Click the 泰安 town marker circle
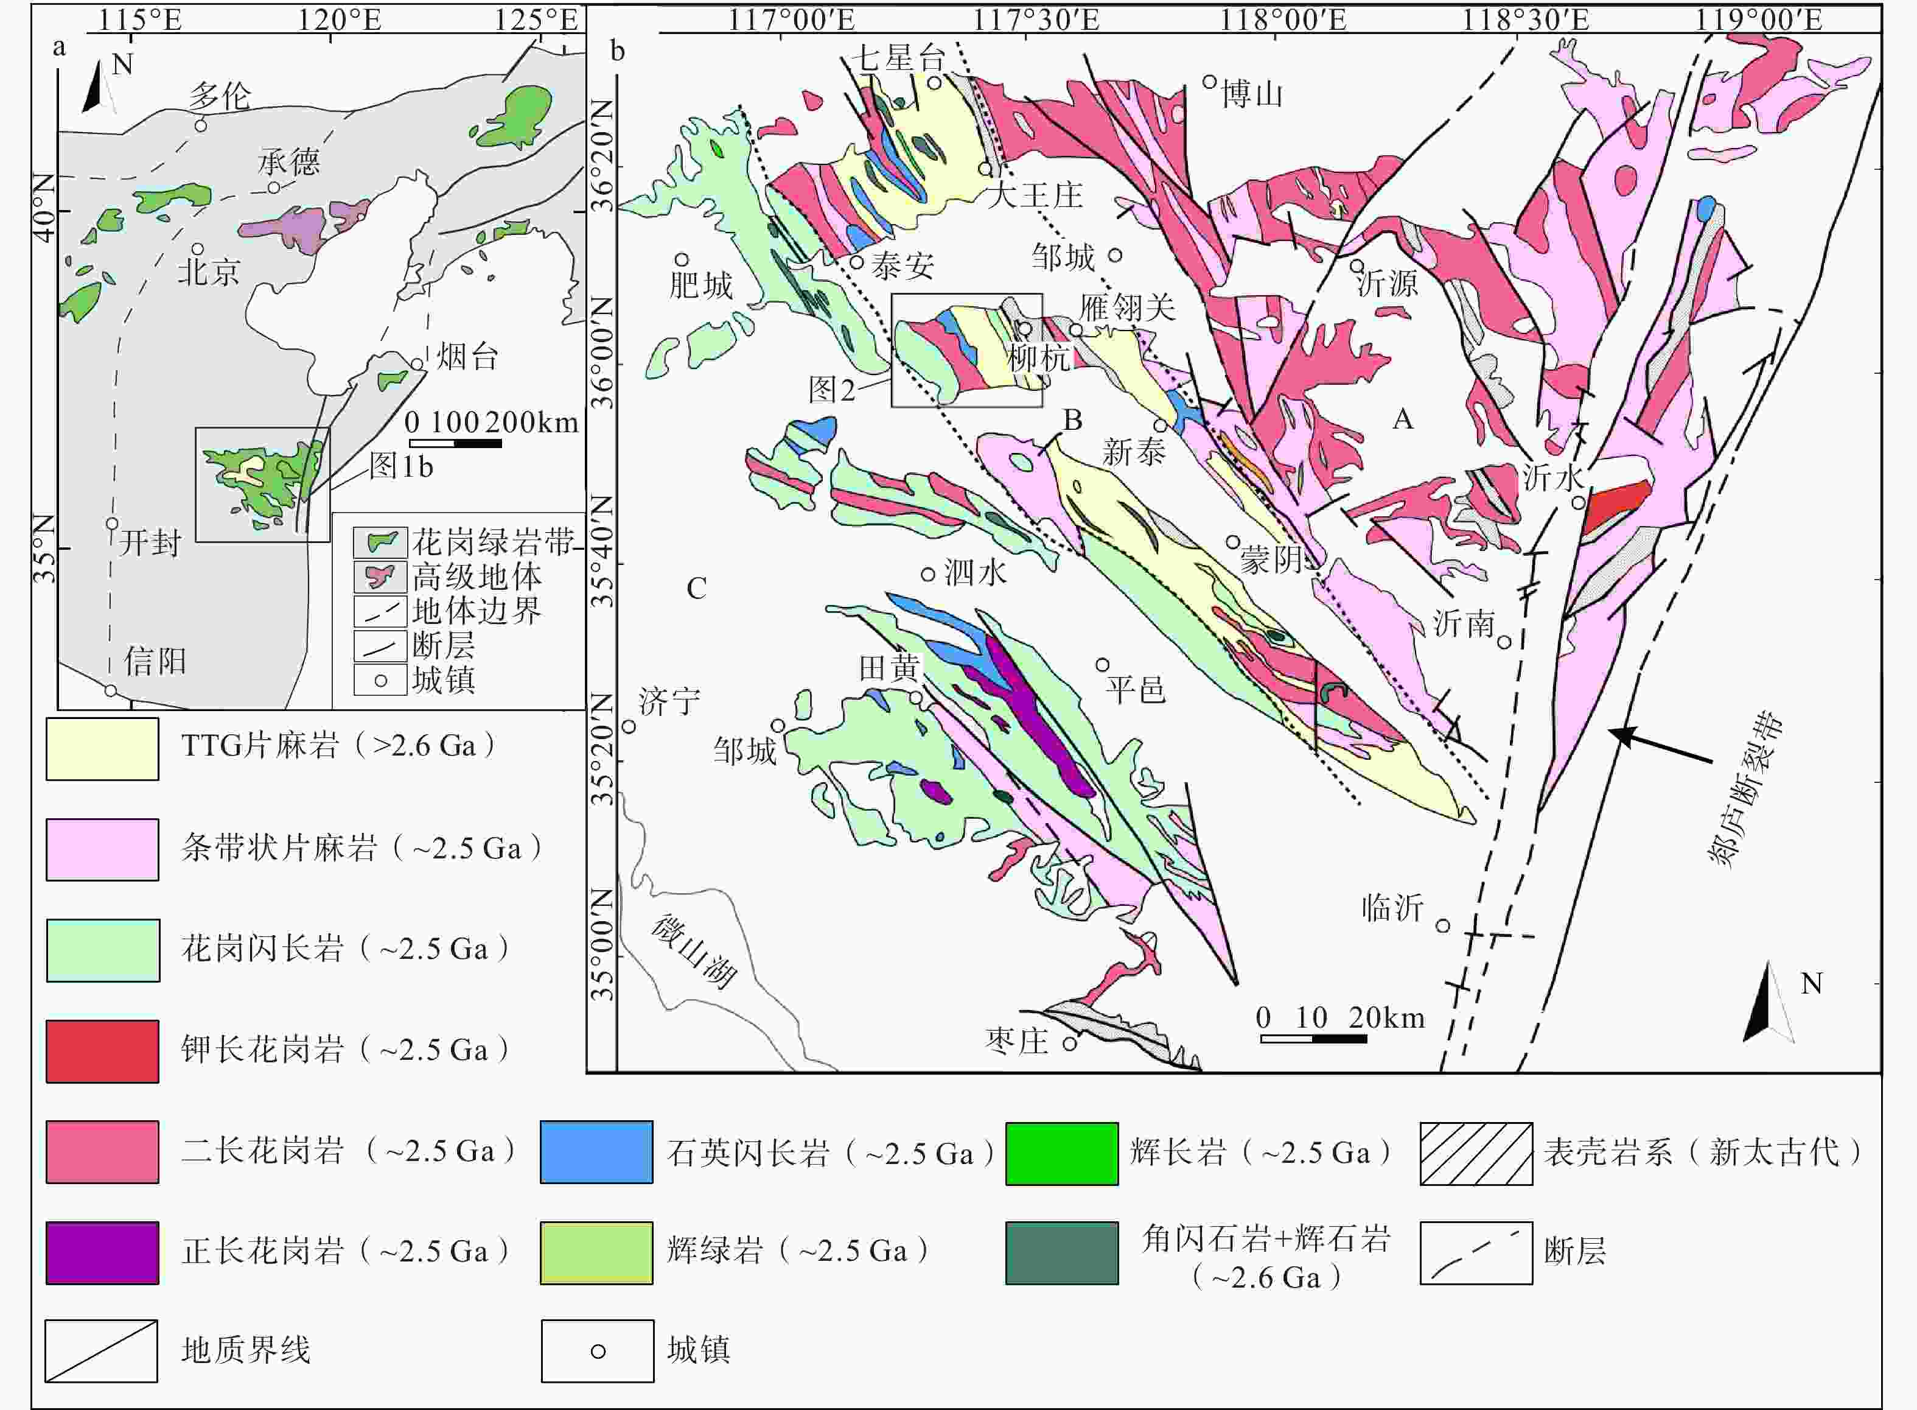The width and height of the screenshot is (1917, 1410). (x=856, y=262)
